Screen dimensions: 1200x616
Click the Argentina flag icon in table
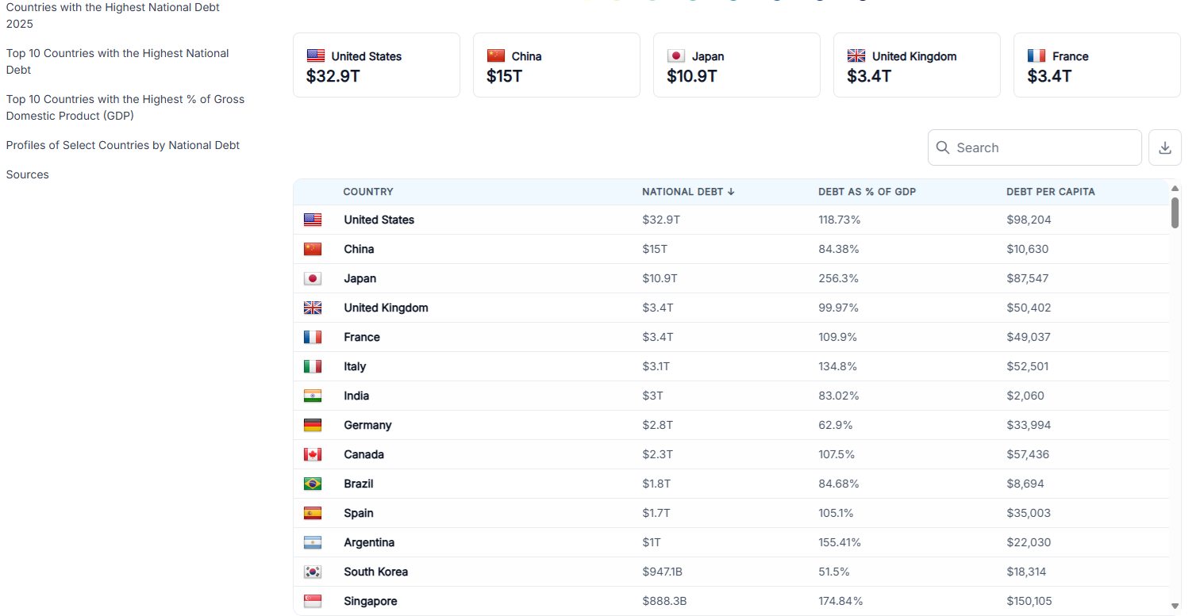coord(313,542)
